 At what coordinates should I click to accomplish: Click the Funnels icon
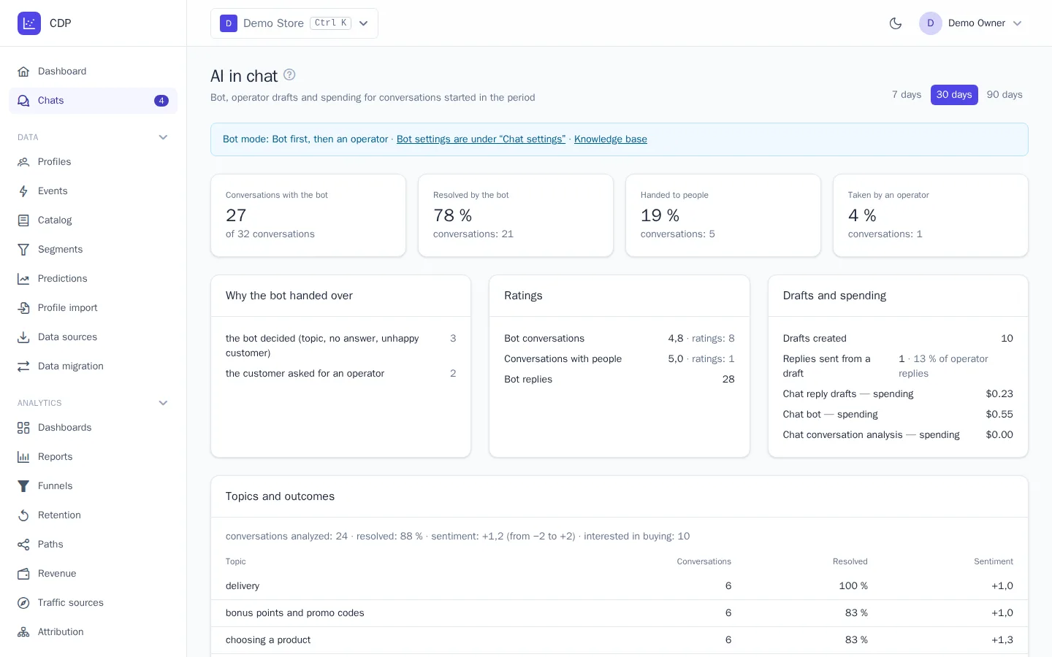[x=23, y=486]
